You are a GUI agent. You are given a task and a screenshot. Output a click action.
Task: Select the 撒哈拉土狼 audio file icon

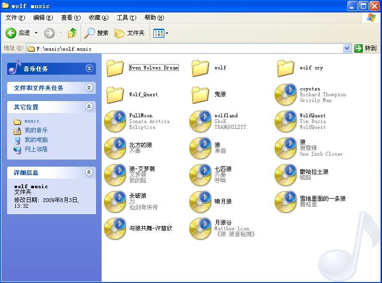click(x=286, y=175)
